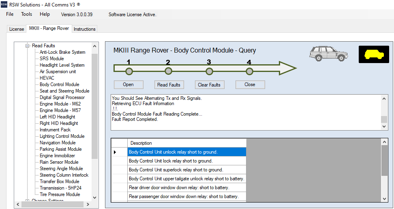This screenshot has width=394, height=209.
Task: Click the yellow vehicle silhouette icon
Action: click(374, 55)
